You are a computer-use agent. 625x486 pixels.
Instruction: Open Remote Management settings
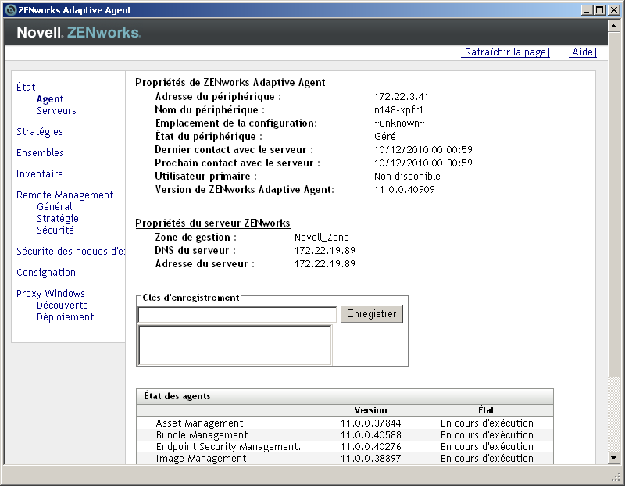[x=64, y=195]
